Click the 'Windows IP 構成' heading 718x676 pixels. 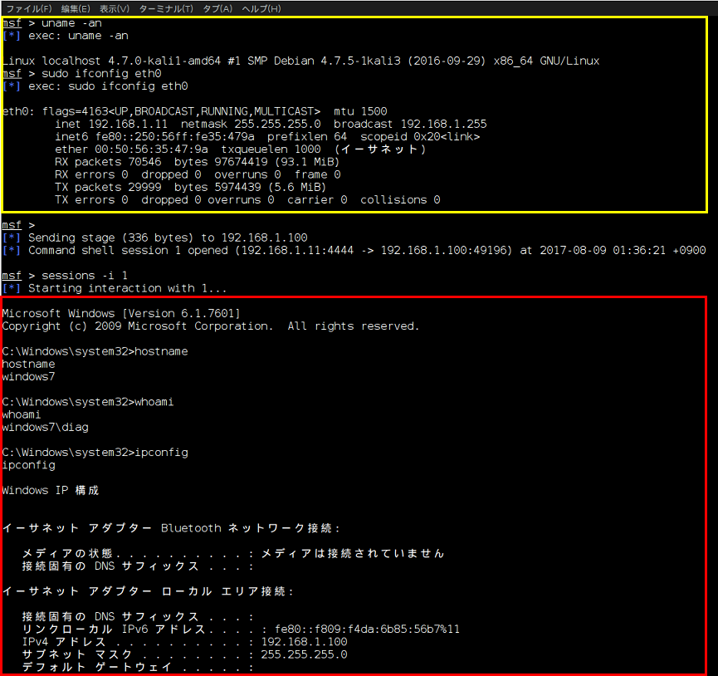(x=51, y=491)
